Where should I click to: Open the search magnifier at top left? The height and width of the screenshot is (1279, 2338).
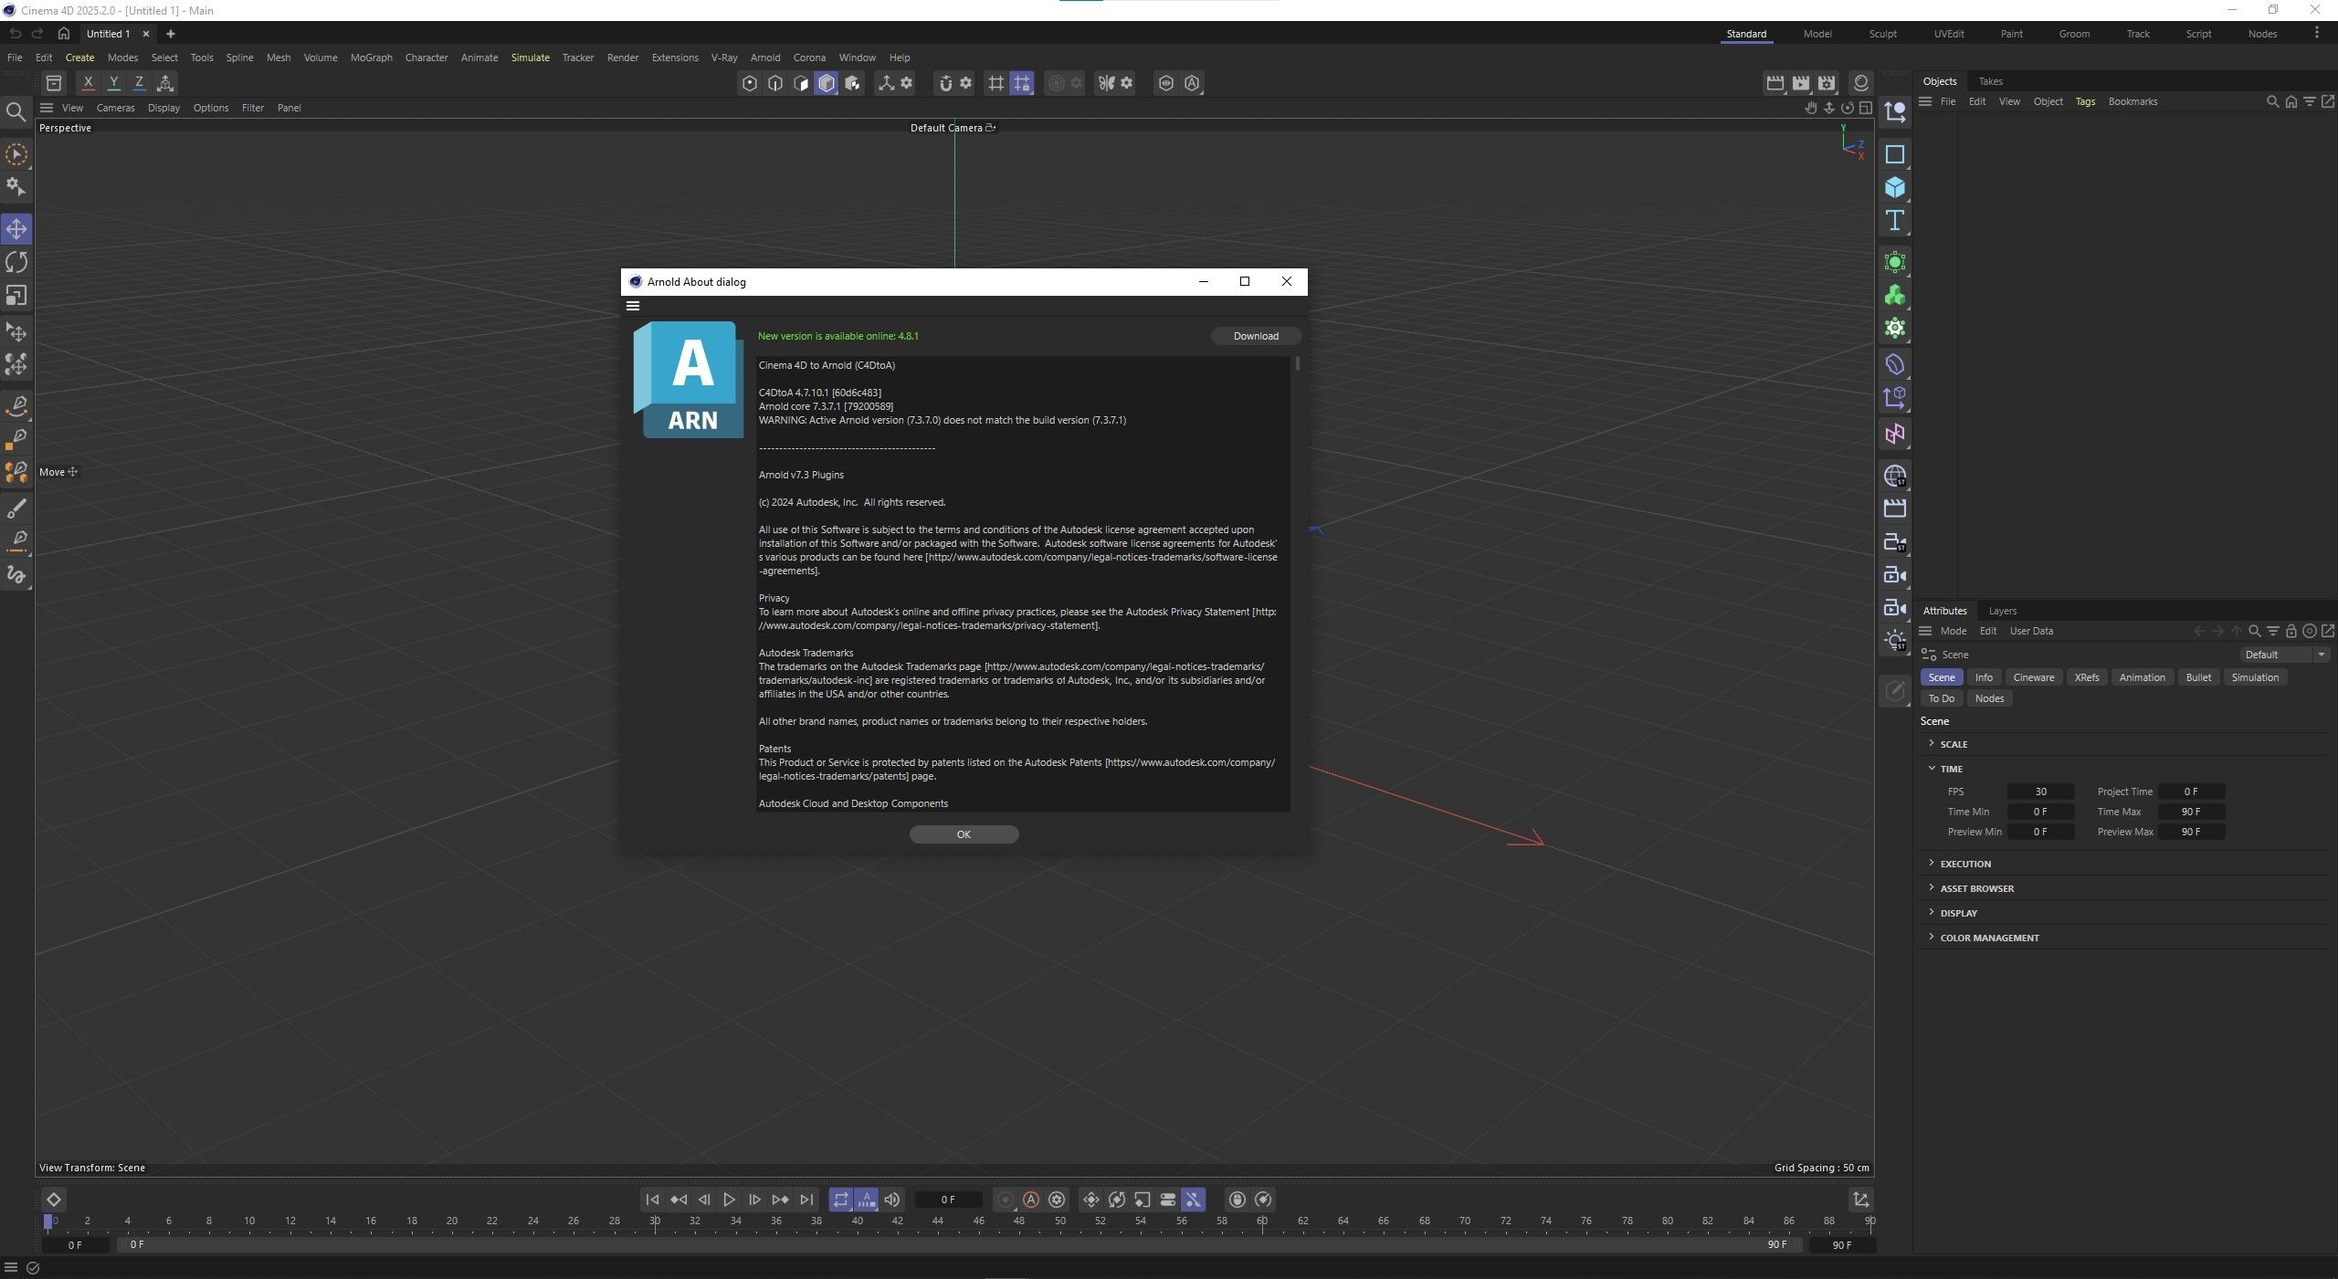tap(16, 111)
